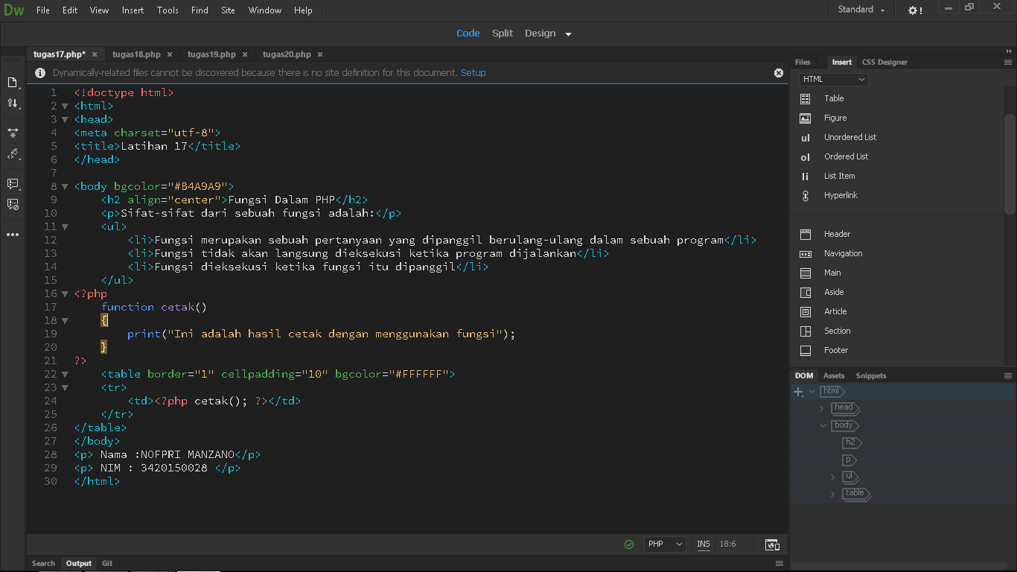Viewport: 1017px width, 572px height.
Task: Open the Design view dropdown arrow
Action: (568, 34)
